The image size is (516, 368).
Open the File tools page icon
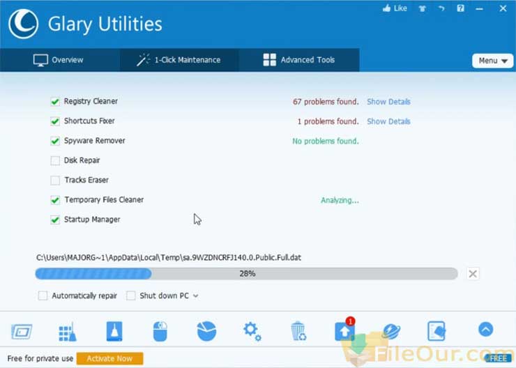tap(437, 331)
